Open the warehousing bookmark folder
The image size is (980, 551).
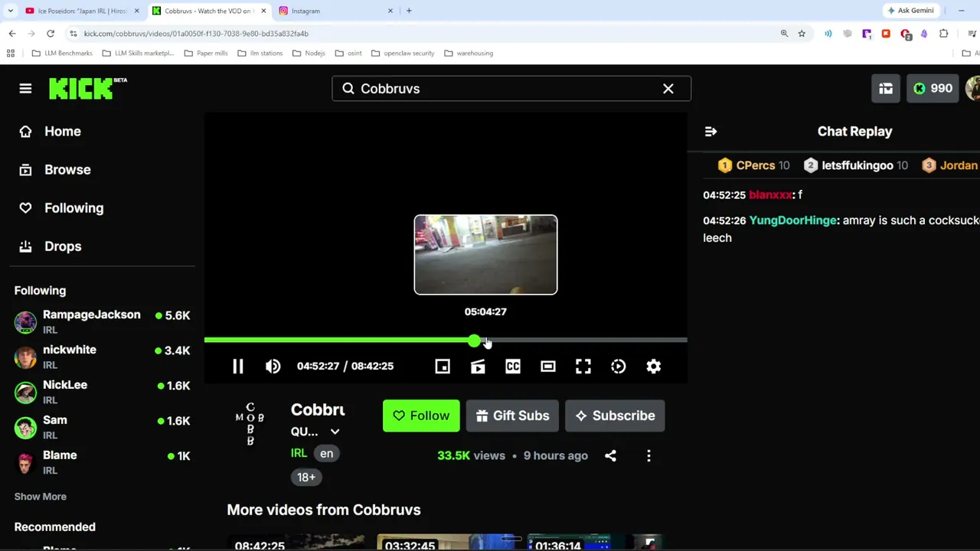point(469,54)
